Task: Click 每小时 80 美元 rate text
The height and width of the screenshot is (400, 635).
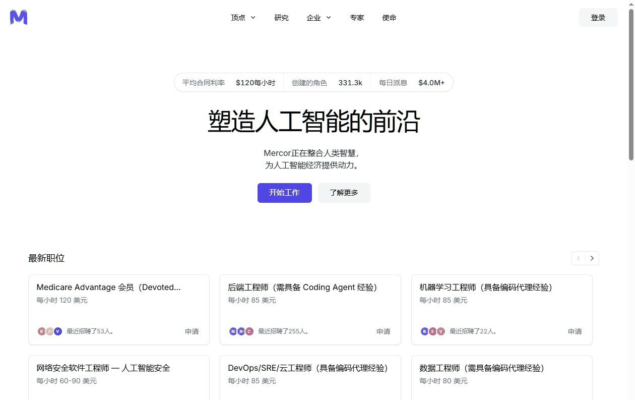Action: click(x=443, y=381)
